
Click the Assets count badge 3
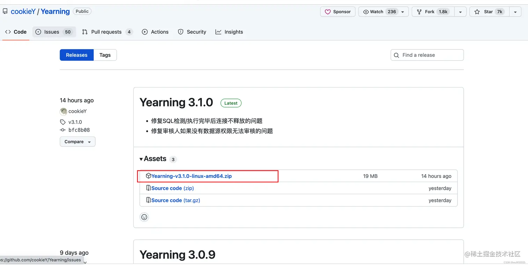coord(173,159)
